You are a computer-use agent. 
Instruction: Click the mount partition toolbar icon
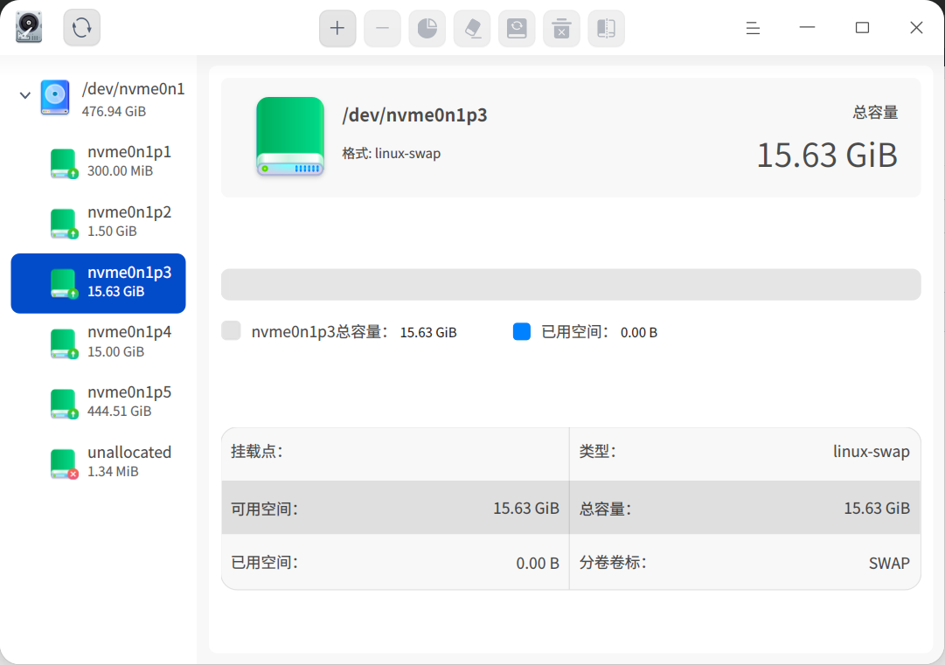pos(517,28)
